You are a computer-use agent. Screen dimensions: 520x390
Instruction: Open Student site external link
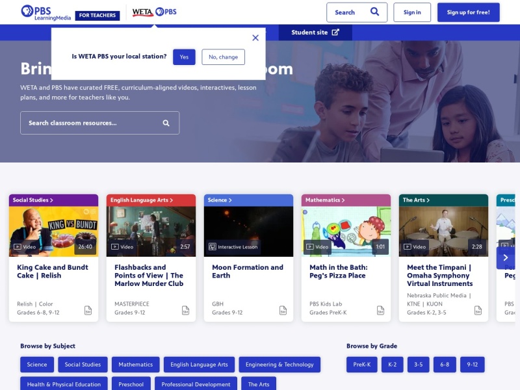click(x=315, y=32)
